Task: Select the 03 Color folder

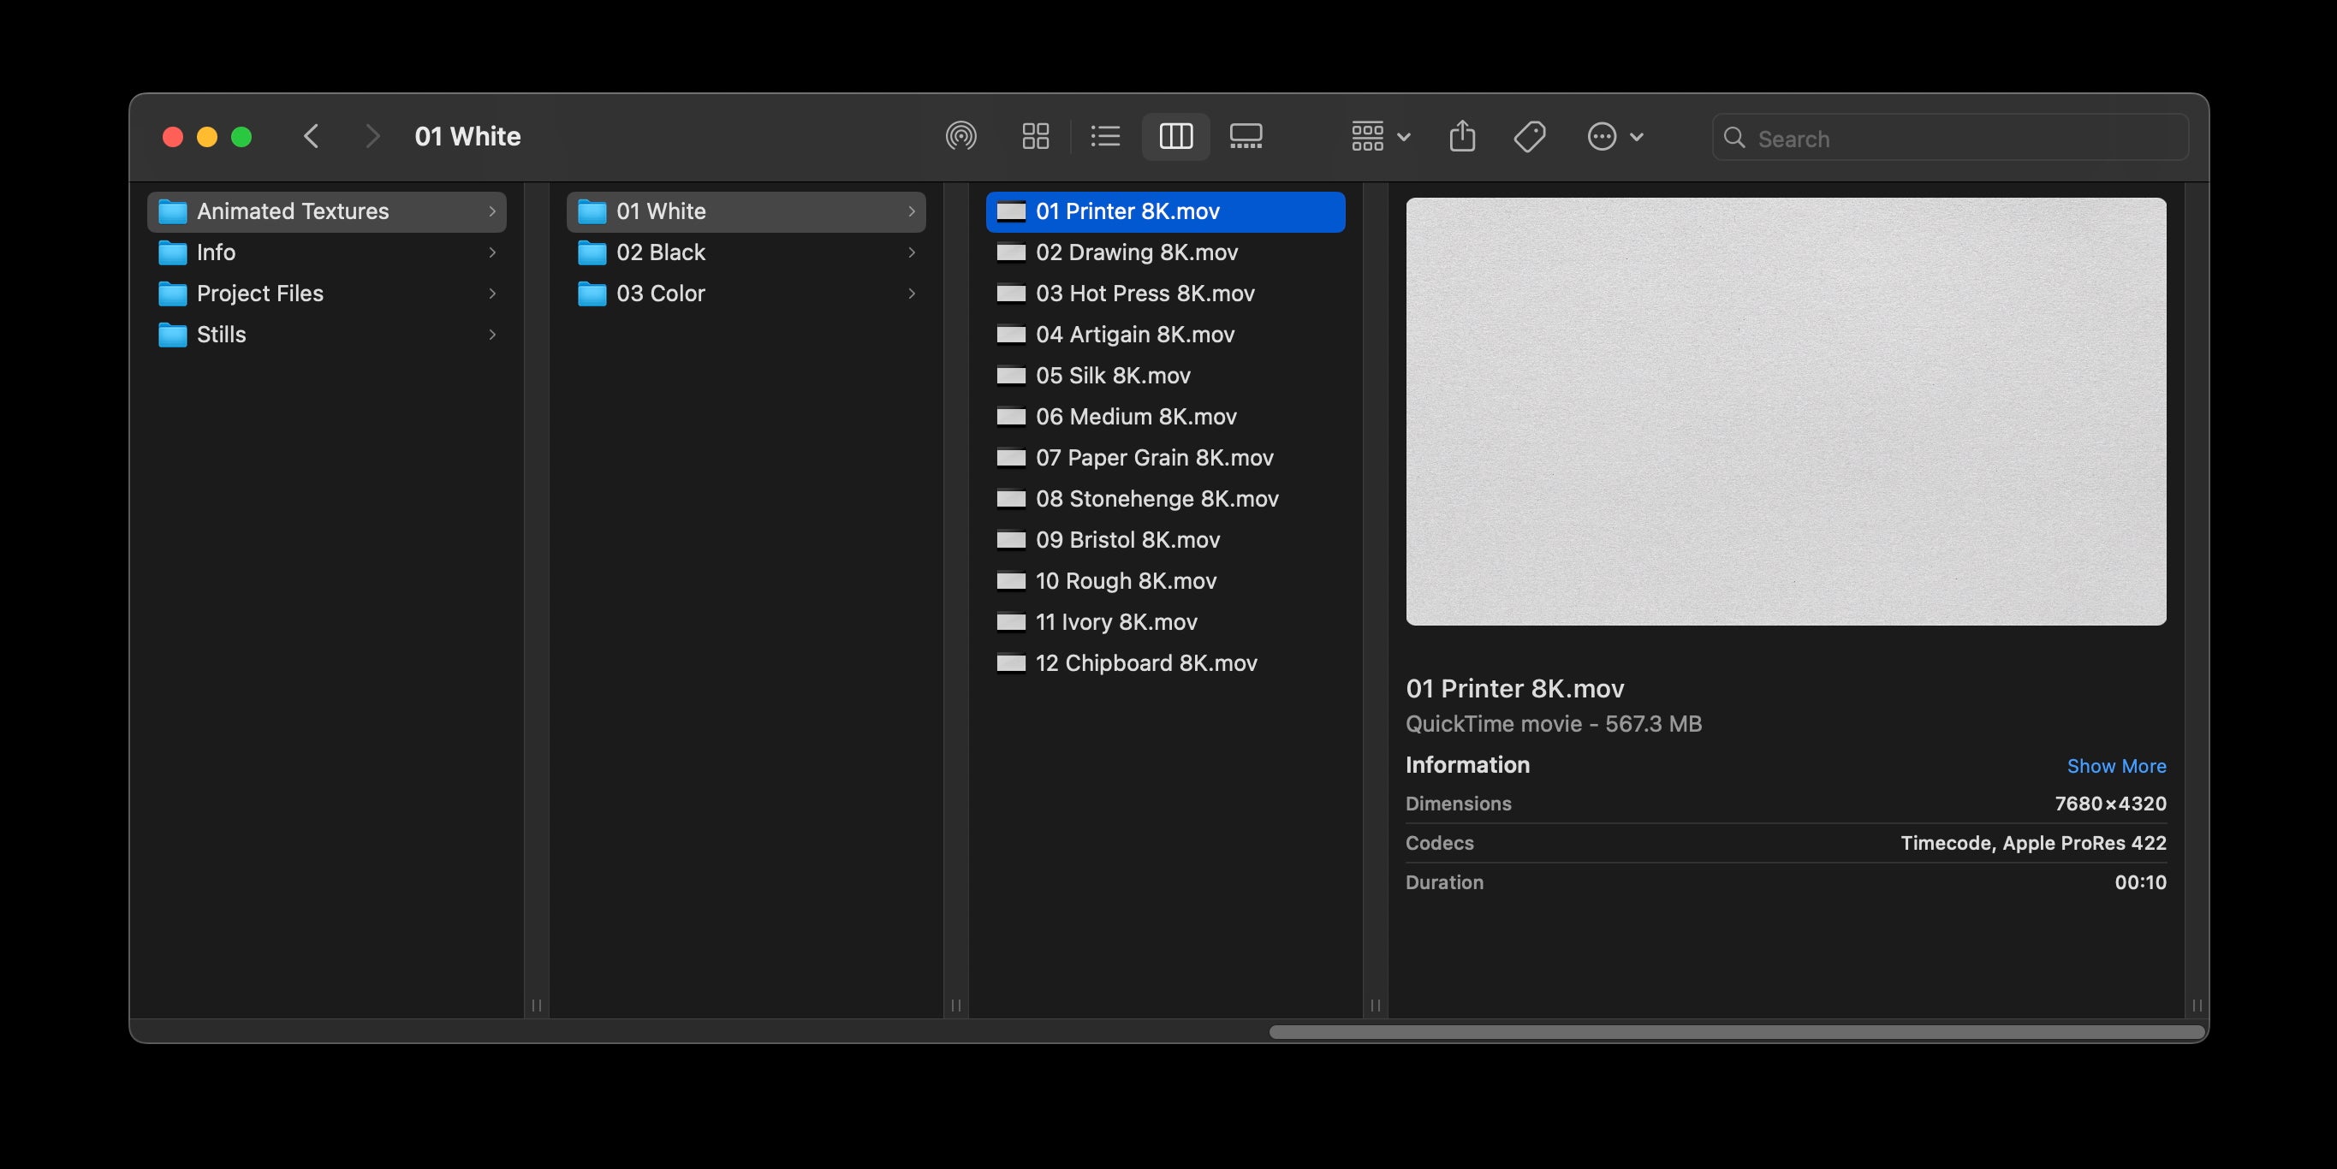Action: tap(659, 293)
